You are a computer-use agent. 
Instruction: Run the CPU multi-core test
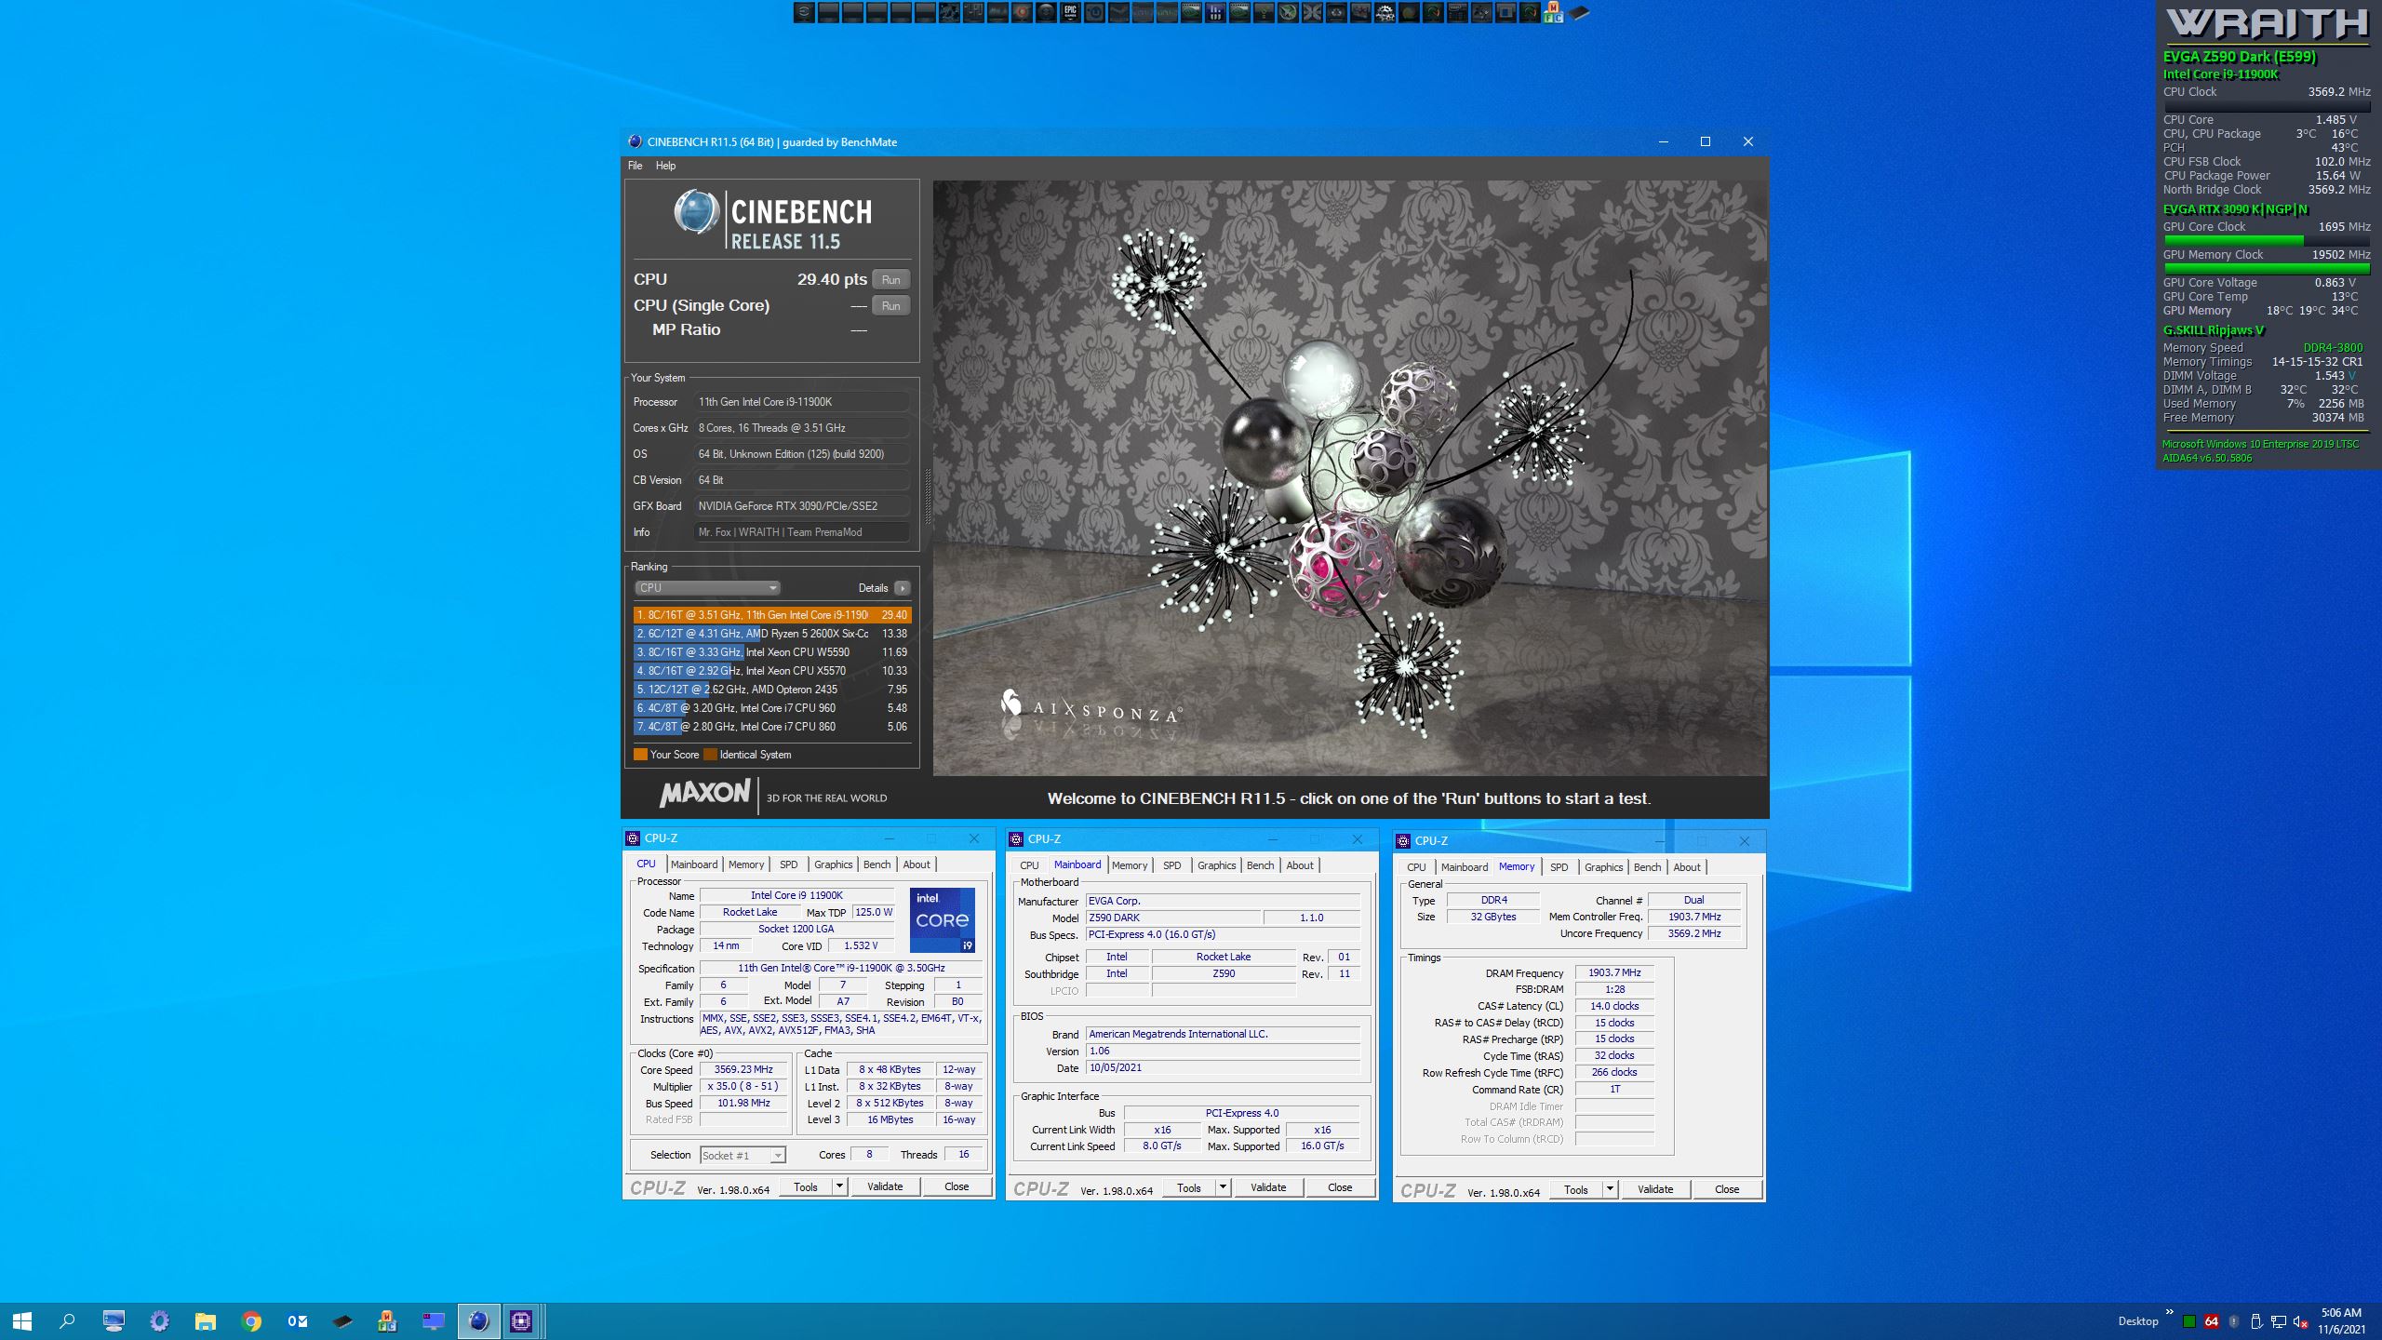coord(890,280)
